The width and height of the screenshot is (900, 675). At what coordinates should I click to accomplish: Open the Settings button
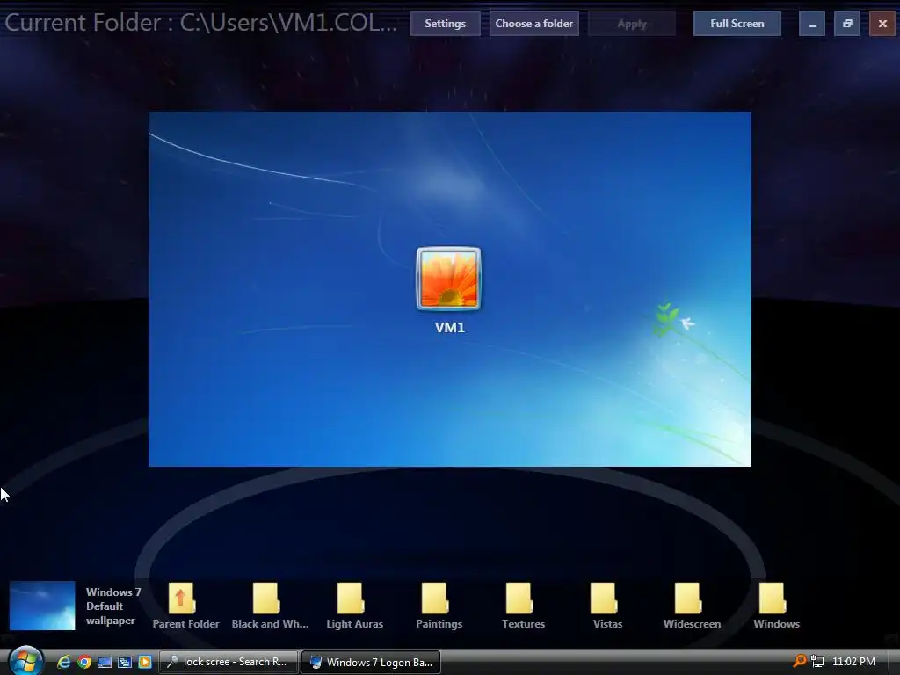point(445,24)
